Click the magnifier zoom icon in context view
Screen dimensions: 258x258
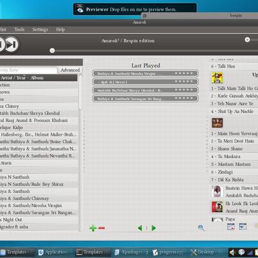pos(201,228)
